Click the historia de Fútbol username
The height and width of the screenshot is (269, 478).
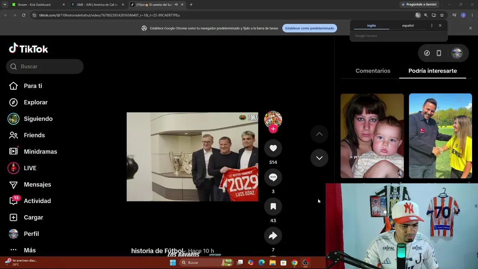click(157, 251)
